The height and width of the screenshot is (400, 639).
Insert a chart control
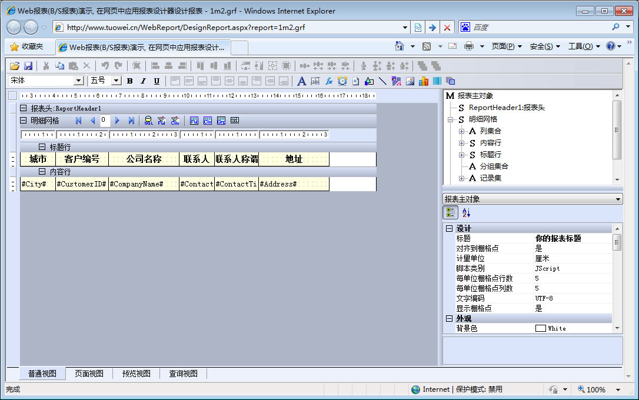pyautogui.click(x=424, y=81)
